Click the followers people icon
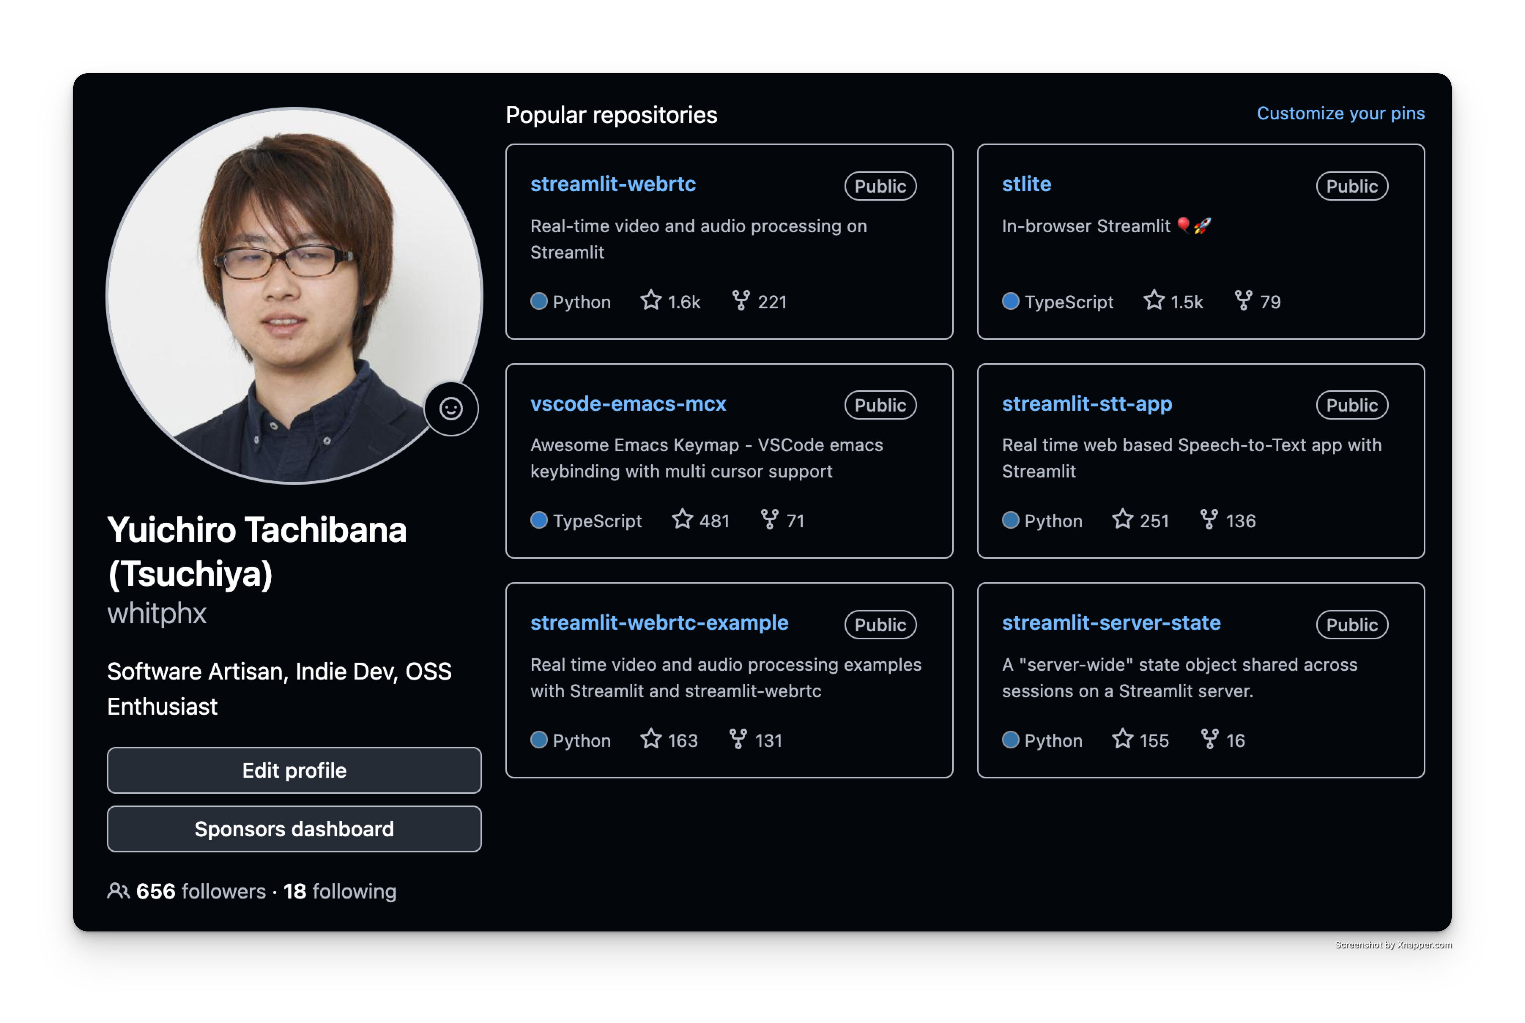 [x=118, y=891]
